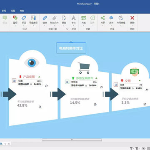Viewport: 150px width, 150px height.
Task: Click the fx formula icon on 交易 topic
Action: click(x=147, y=90)
